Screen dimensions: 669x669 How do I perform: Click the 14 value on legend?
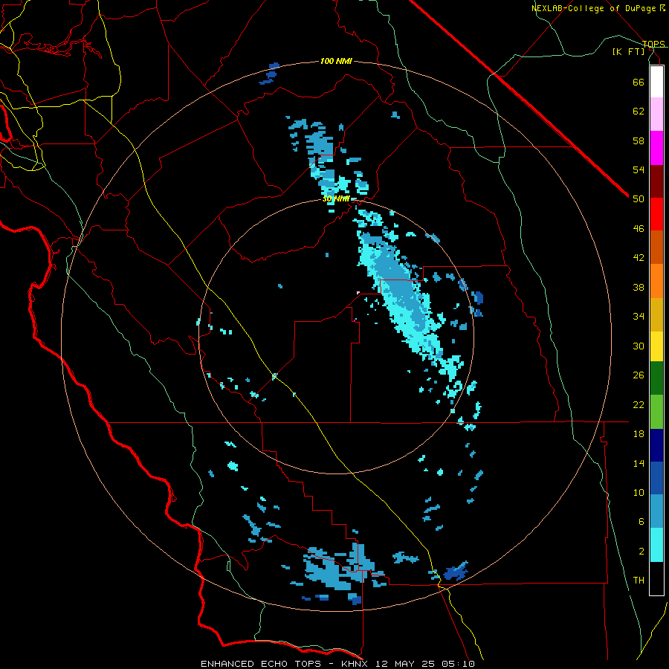click(x=639, y=463)
